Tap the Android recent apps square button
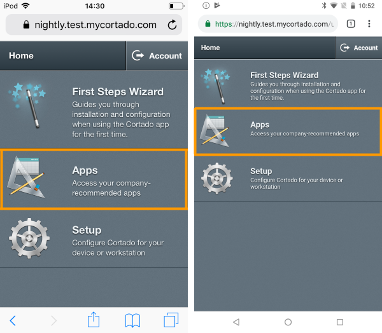Viewport: 382px width, 333px height. (340, 322)
